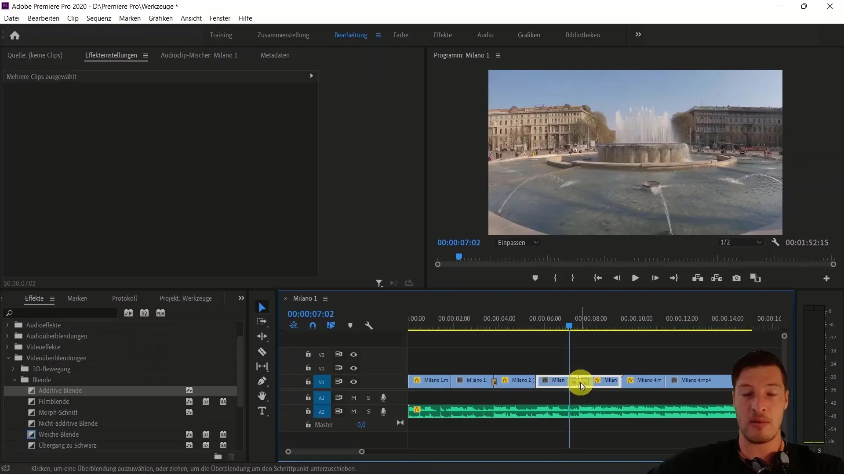Toggle V1 source patching target
The image size is (844, 474).
click(321, 382)
